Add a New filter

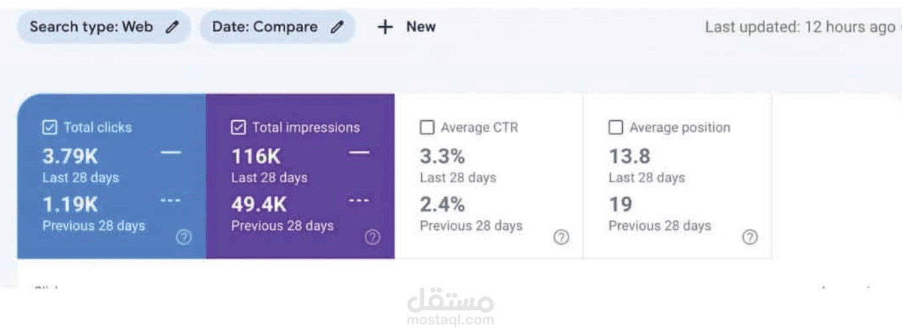(x=407, y=27)
